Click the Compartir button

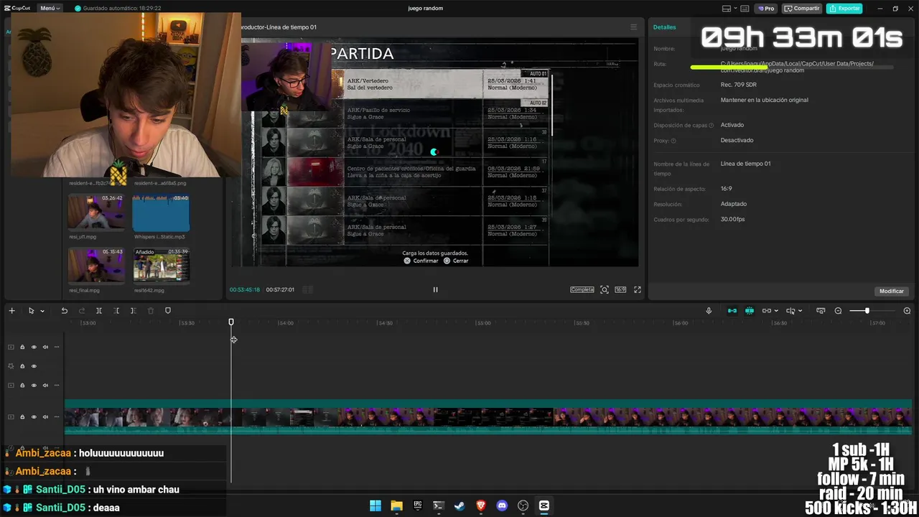point(802,9)
